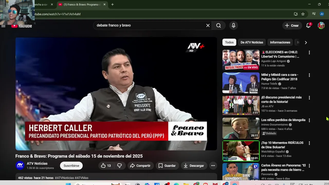The width and height of the screenshot is (329, 185).
Task: Click the Herbert Caller video player
Action: (116, 94)
